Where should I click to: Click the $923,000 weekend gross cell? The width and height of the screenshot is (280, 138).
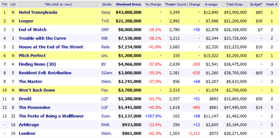click(132, 125)
